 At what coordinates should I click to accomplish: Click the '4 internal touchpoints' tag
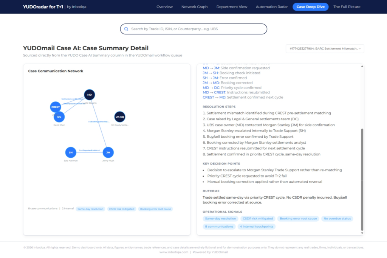pos(256,227)
